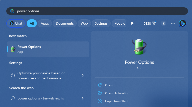Click the 'Settings' section heading in the results list
The width and height of the screenshot is (192, 107).
tap(16, 63)
